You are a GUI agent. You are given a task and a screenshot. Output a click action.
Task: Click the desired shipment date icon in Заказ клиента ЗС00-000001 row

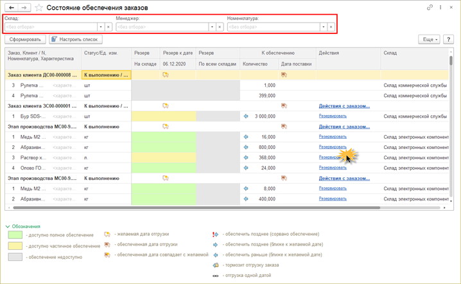(x=165, y=106)
